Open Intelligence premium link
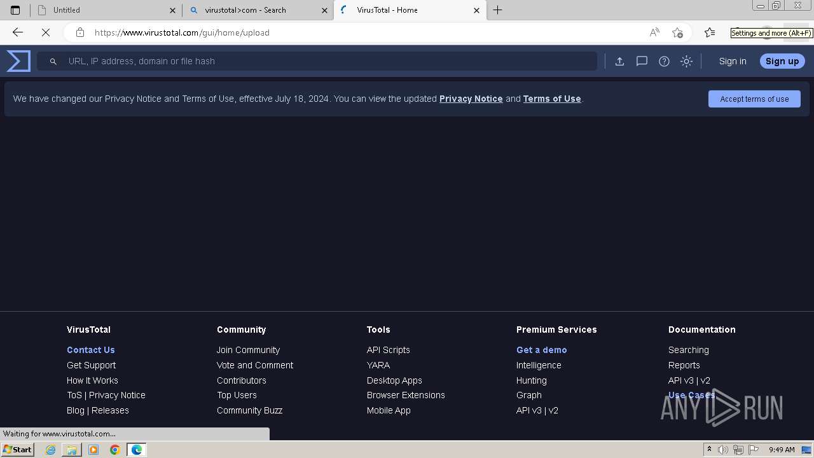Screen dimensions: 814x458 point(539,365)
